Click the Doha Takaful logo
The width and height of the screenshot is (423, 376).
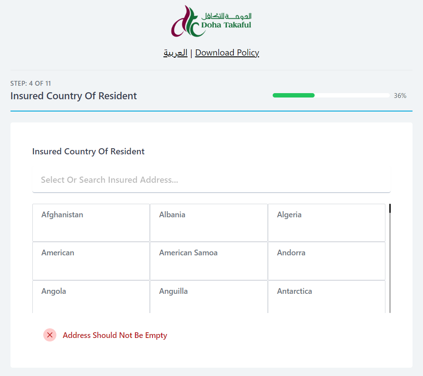click(211, 21)
